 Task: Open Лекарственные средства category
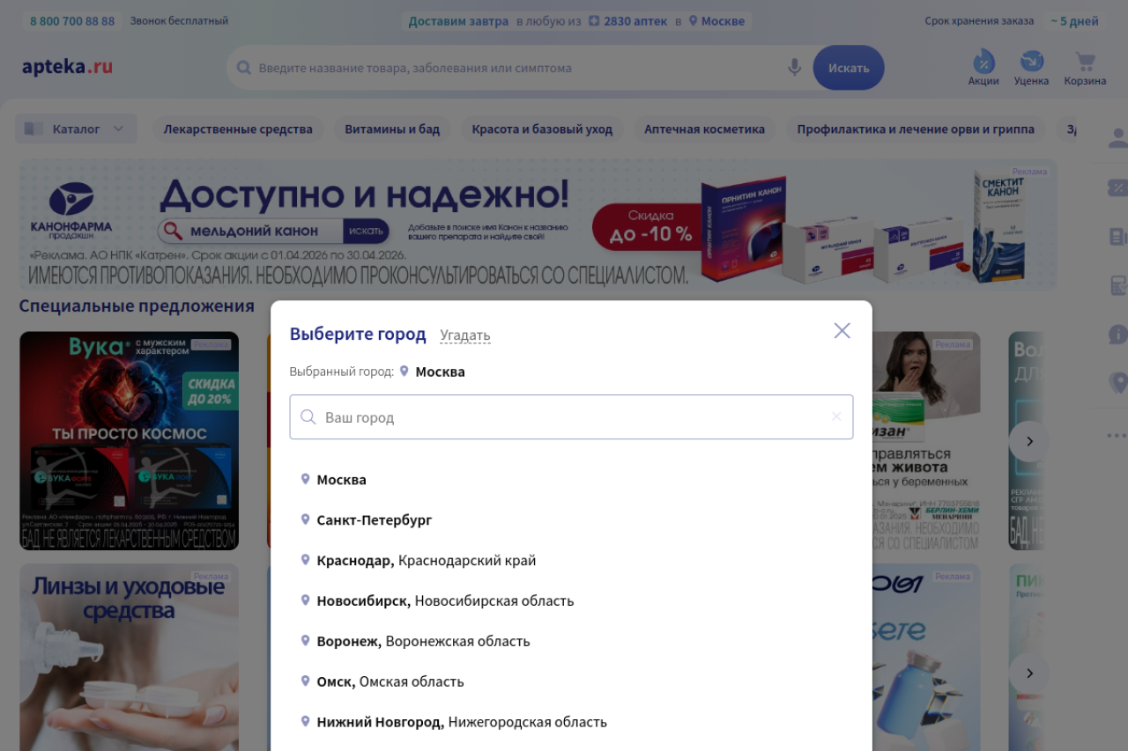click(238, 129)
